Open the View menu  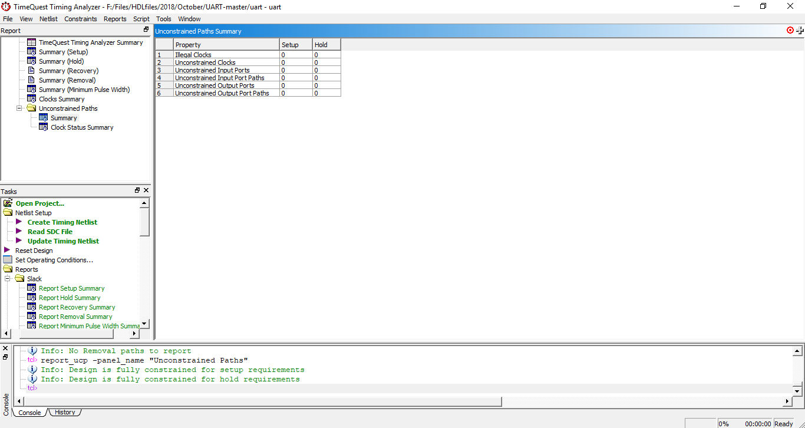point(26,19)
